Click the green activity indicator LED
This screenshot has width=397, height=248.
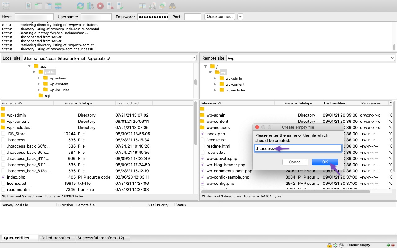388,245
